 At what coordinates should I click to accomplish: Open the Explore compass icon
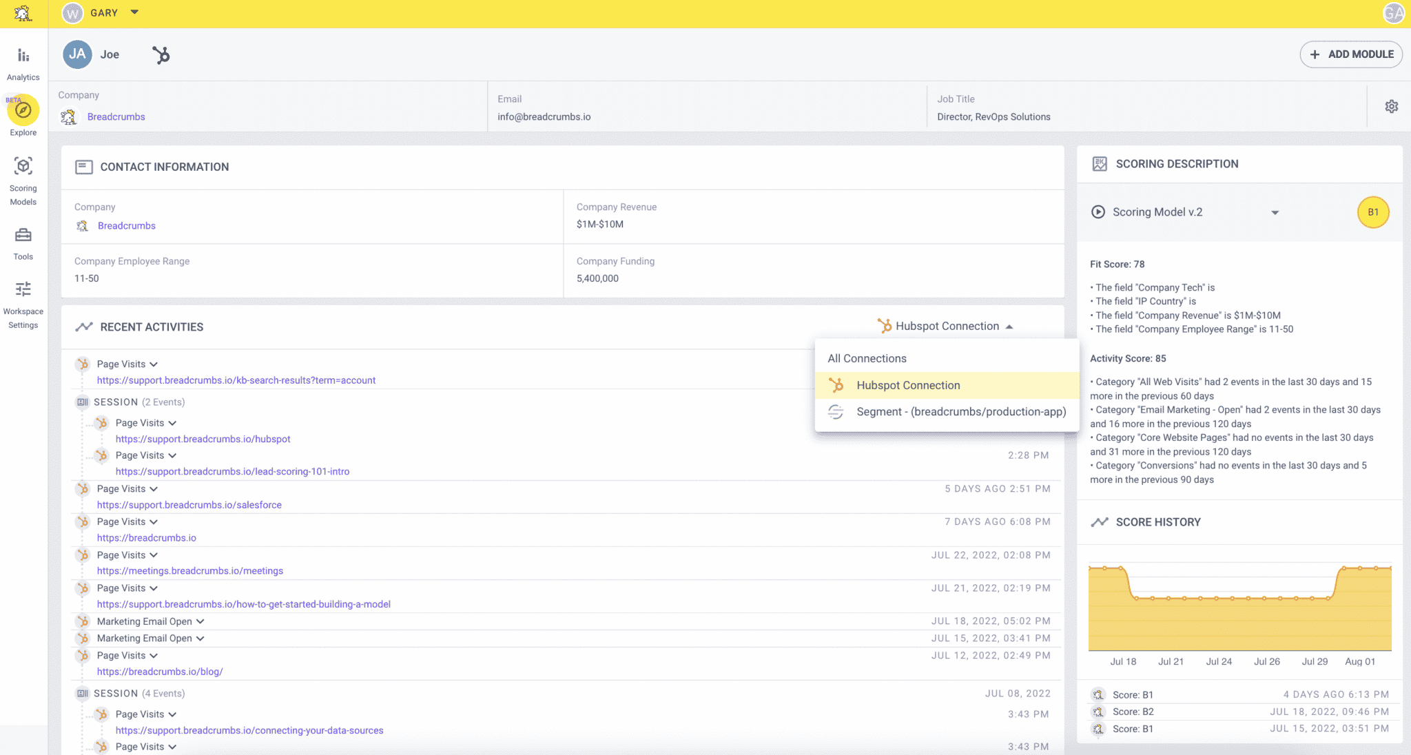click(x=23, y=110)
